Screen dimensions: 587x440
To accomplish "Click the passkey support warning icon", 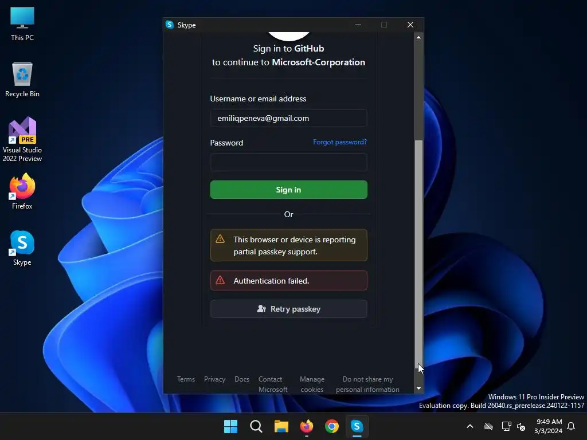I will (220, 239).
